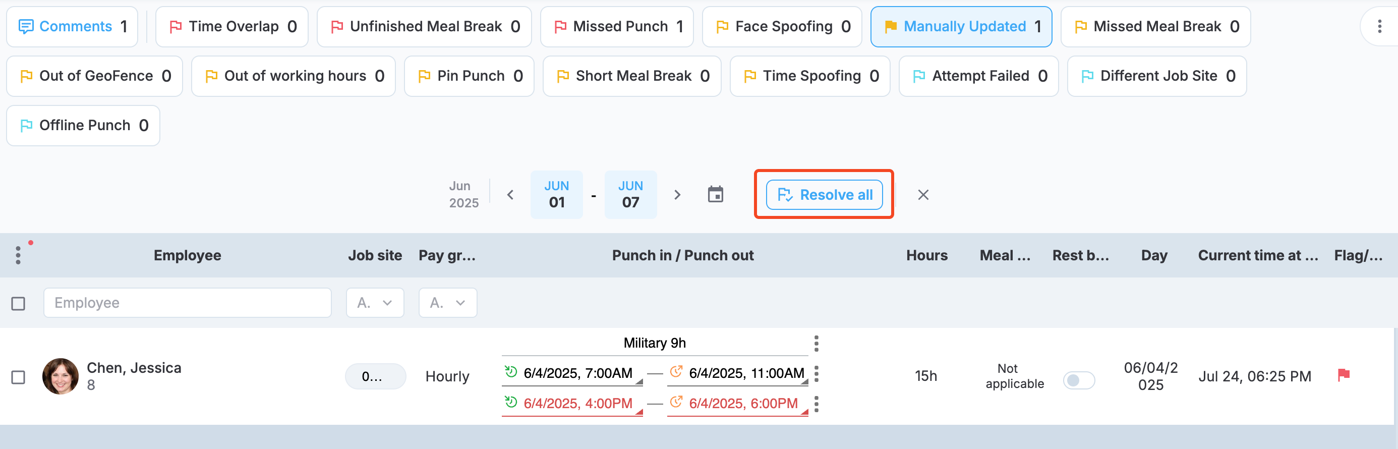Open the table column options menu

click(x=19, y=255)
